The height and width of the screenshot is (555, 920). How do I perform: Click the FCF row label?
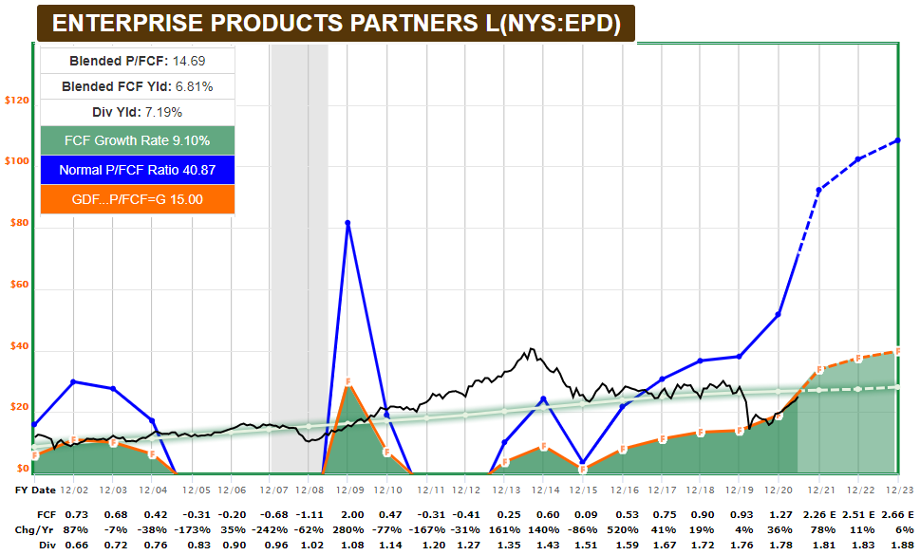[x=47, y=514]
